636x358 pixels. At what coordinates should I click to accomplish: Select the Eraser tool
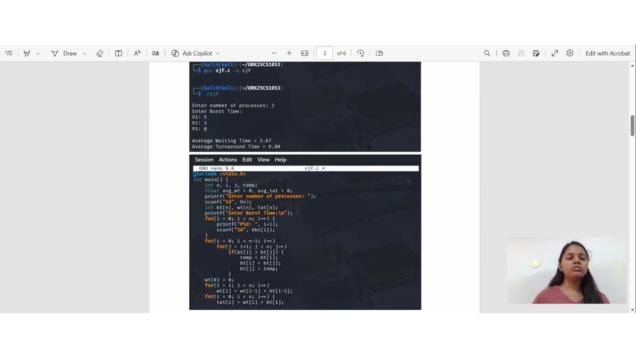(100, 53)
